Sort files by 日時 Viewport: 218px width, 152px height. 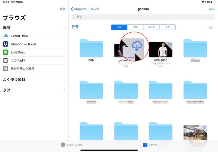(x=135, y=27)
